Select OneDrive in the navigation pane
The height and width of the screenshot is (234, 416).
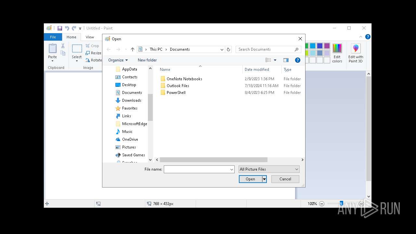[127, 139]
